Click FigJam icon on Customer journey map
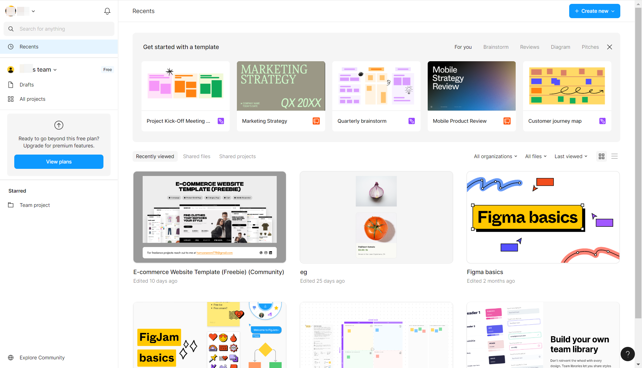 coord(602,121)
